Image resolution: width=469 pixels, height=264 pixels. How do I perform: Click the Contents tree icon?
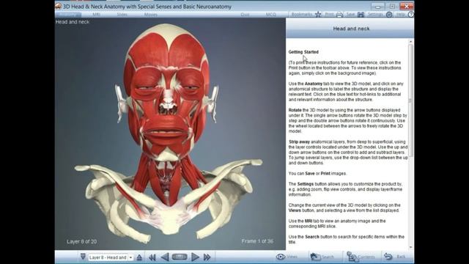point(352,257)
